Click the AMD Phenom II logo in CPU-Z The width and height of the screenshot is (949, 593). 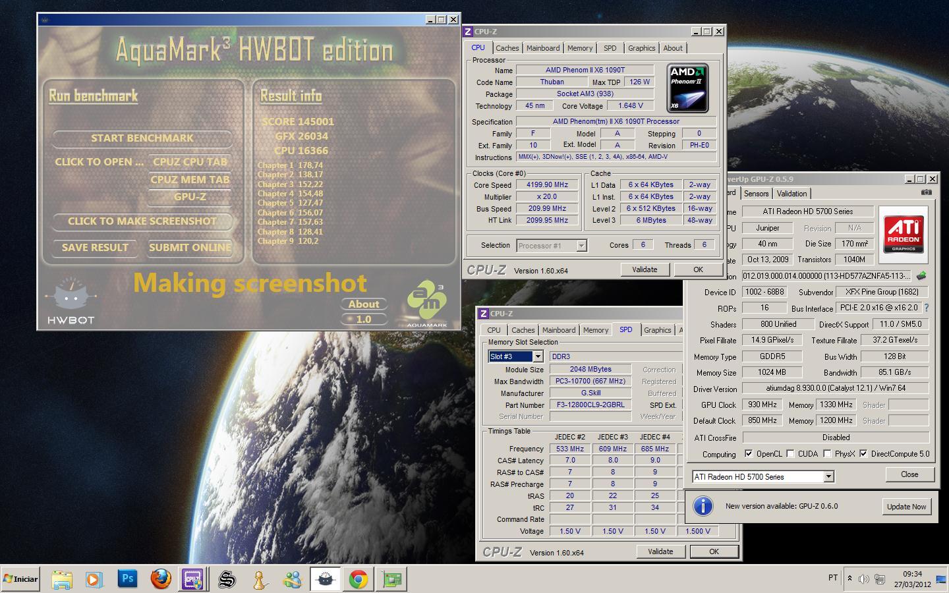point(687,88)
